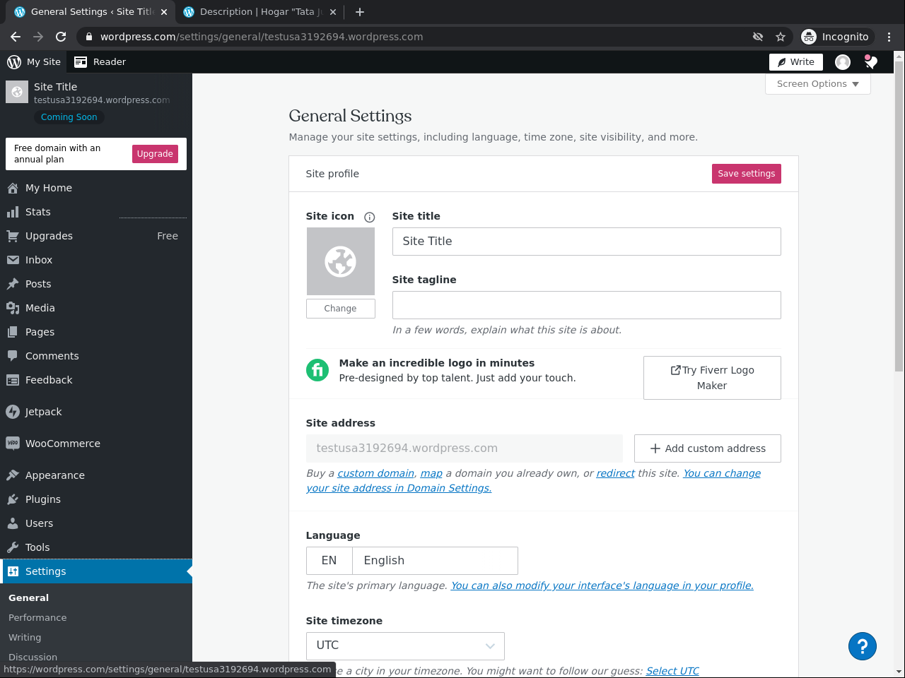Click the Write button
The height and width of the screenshot is (678, 905).
tap(796, 62)
